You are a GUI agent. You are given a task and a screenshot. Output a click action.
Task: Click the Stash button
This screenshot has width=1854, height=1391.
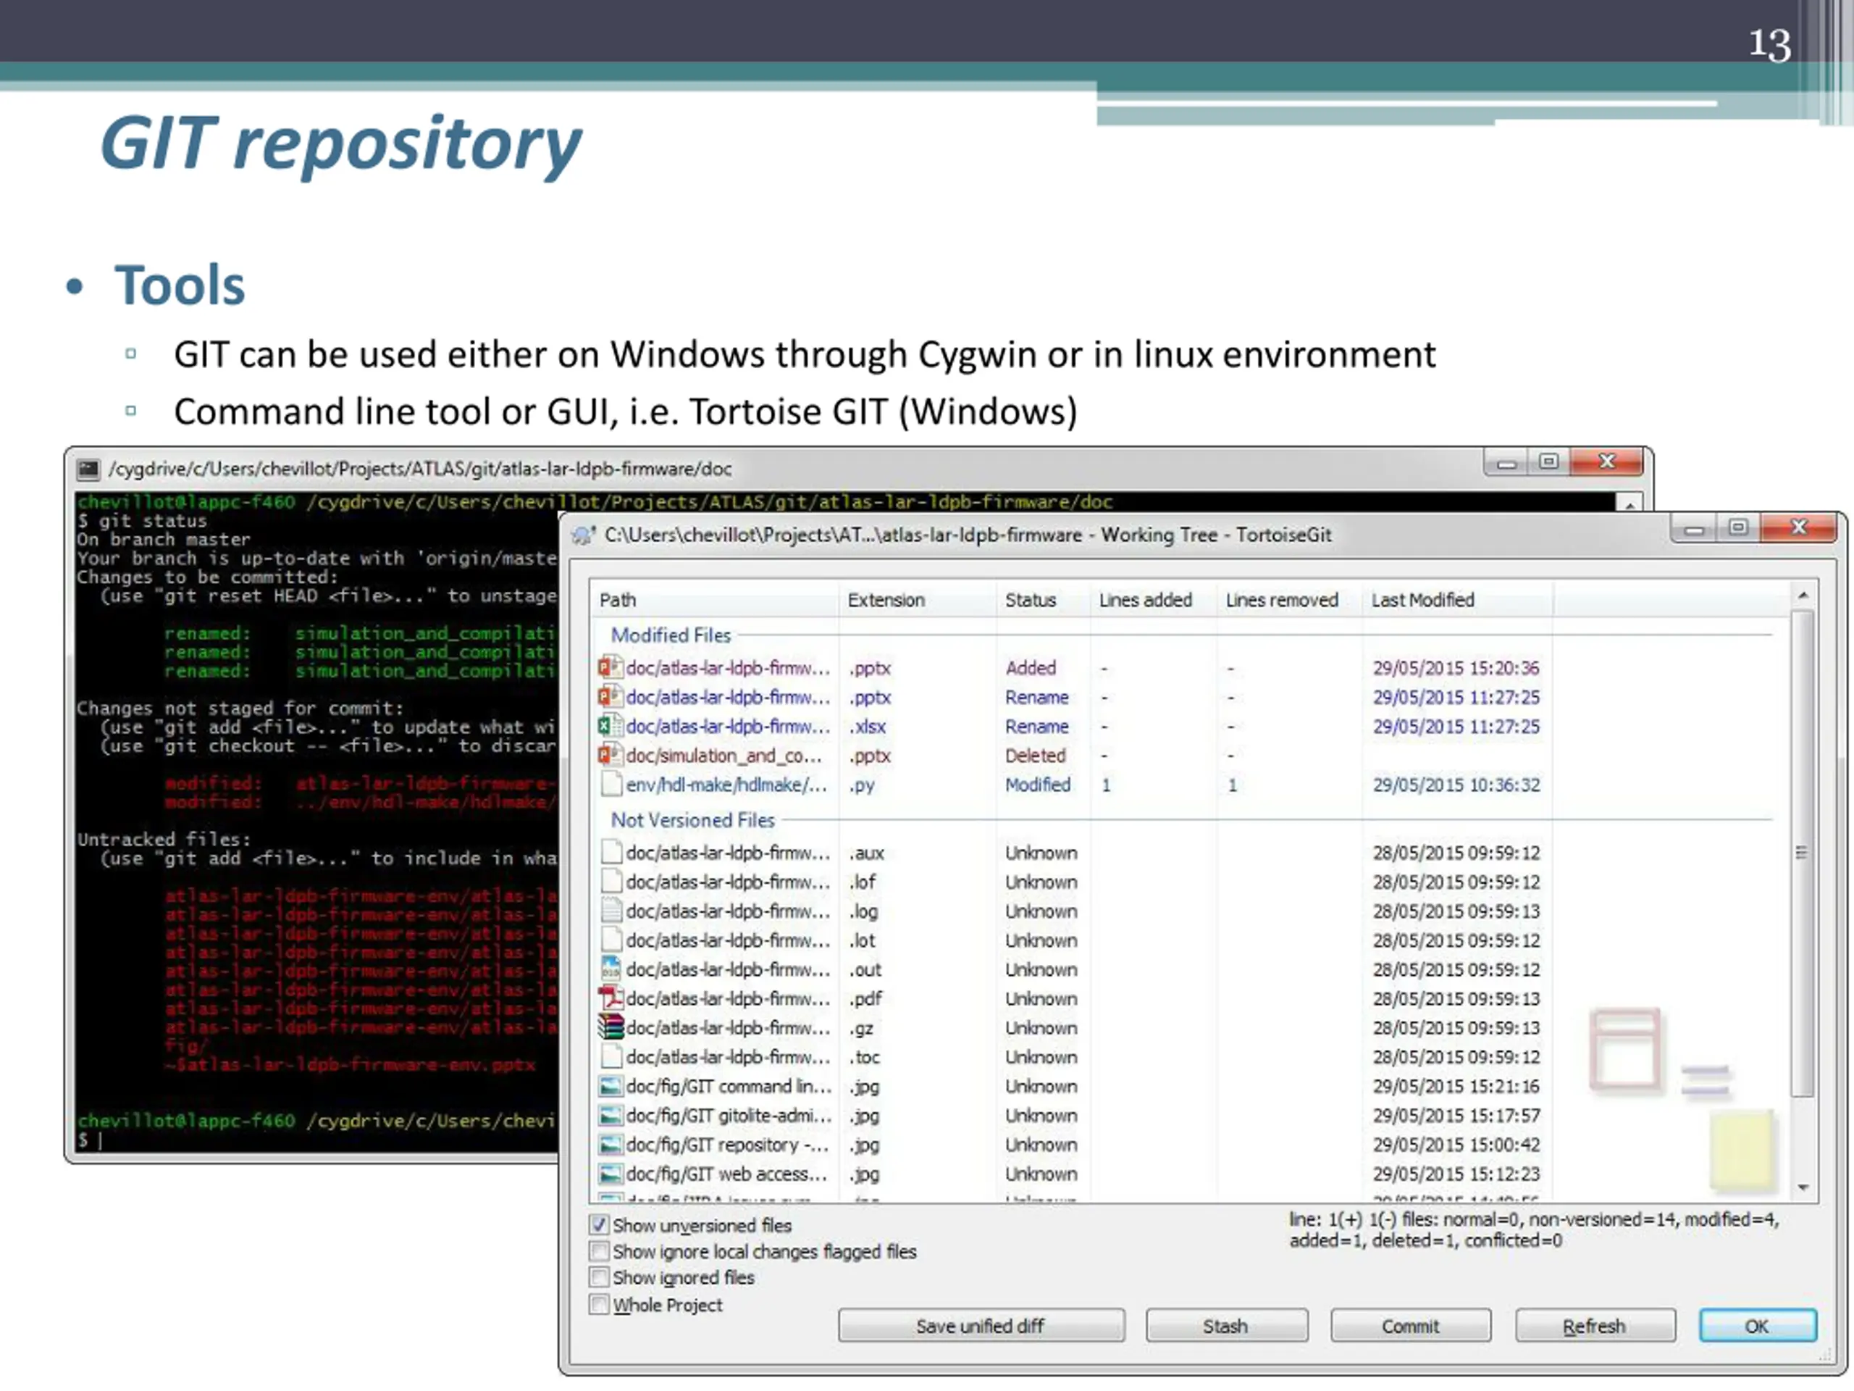[x=1226, y=1327]
